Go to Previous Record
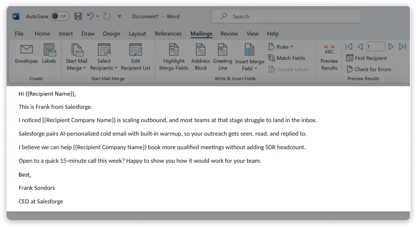Screen dimensions: 417x228 pyautogui.click(x=360, y=47)
